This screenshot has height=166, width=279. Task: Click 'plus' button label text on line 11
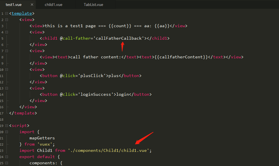(114, 76)
